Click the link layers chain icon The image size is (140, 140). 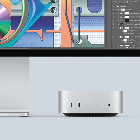[120, 48]
